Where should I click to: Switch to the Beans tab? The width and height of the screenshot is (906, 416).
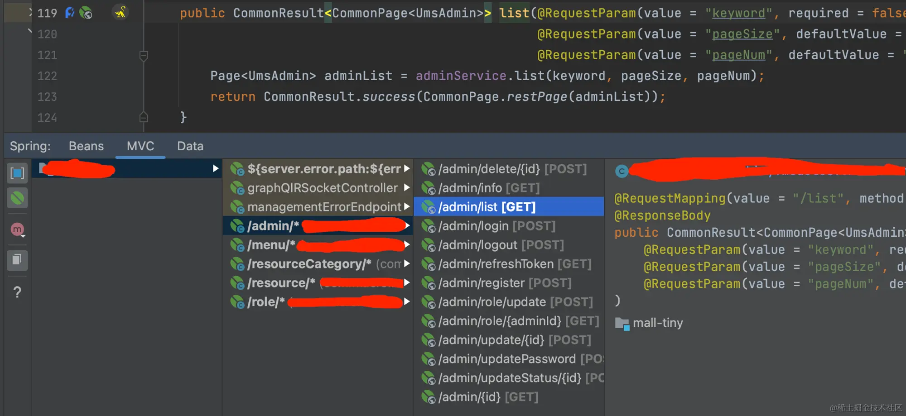coord(86,146)
